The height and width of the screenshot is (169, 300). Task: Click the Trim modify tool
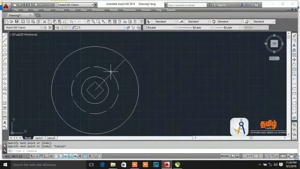point(294,79)
